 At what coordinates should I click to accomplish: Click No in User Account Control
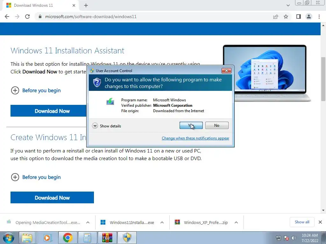(x=217, y=125)
